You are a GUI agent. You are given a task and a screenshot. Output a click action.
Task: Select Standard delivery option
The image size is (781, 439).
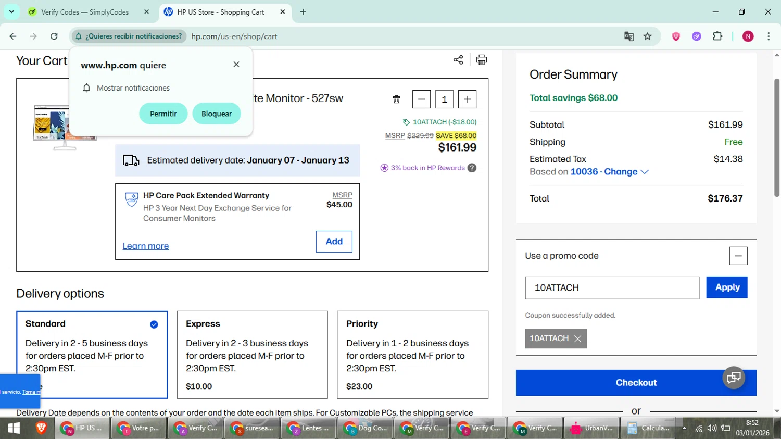coord(92,355)
